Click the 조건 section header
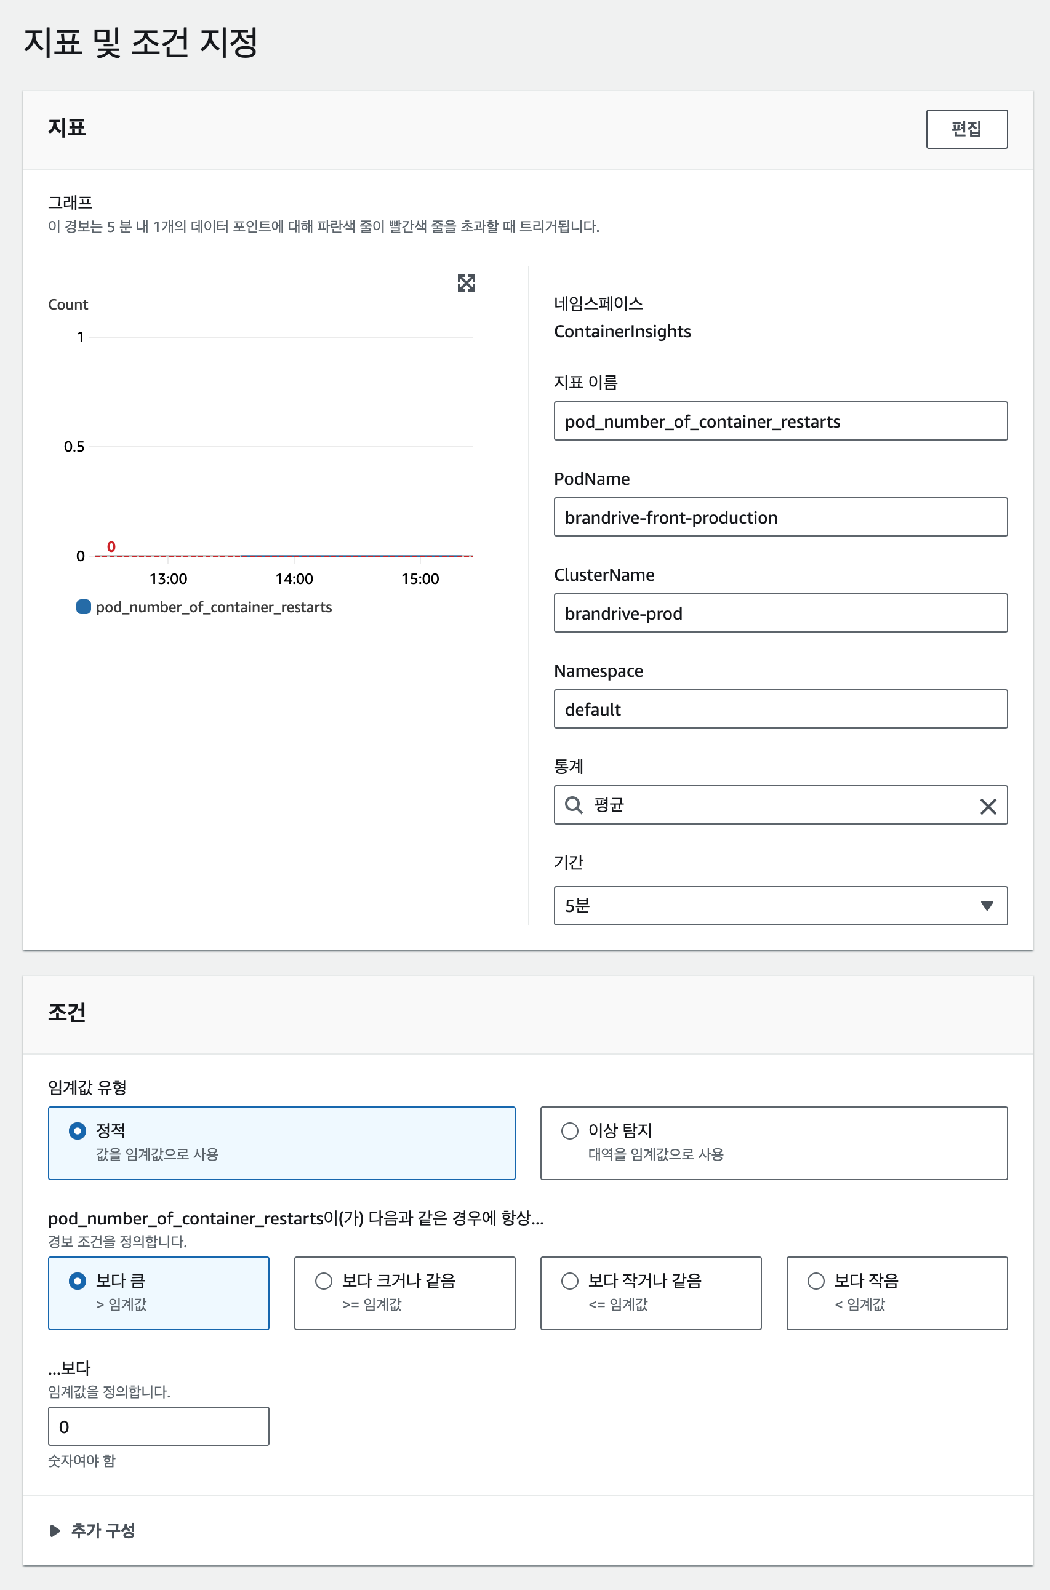Screen dimensions: 1050x1590 (67, 1012)
